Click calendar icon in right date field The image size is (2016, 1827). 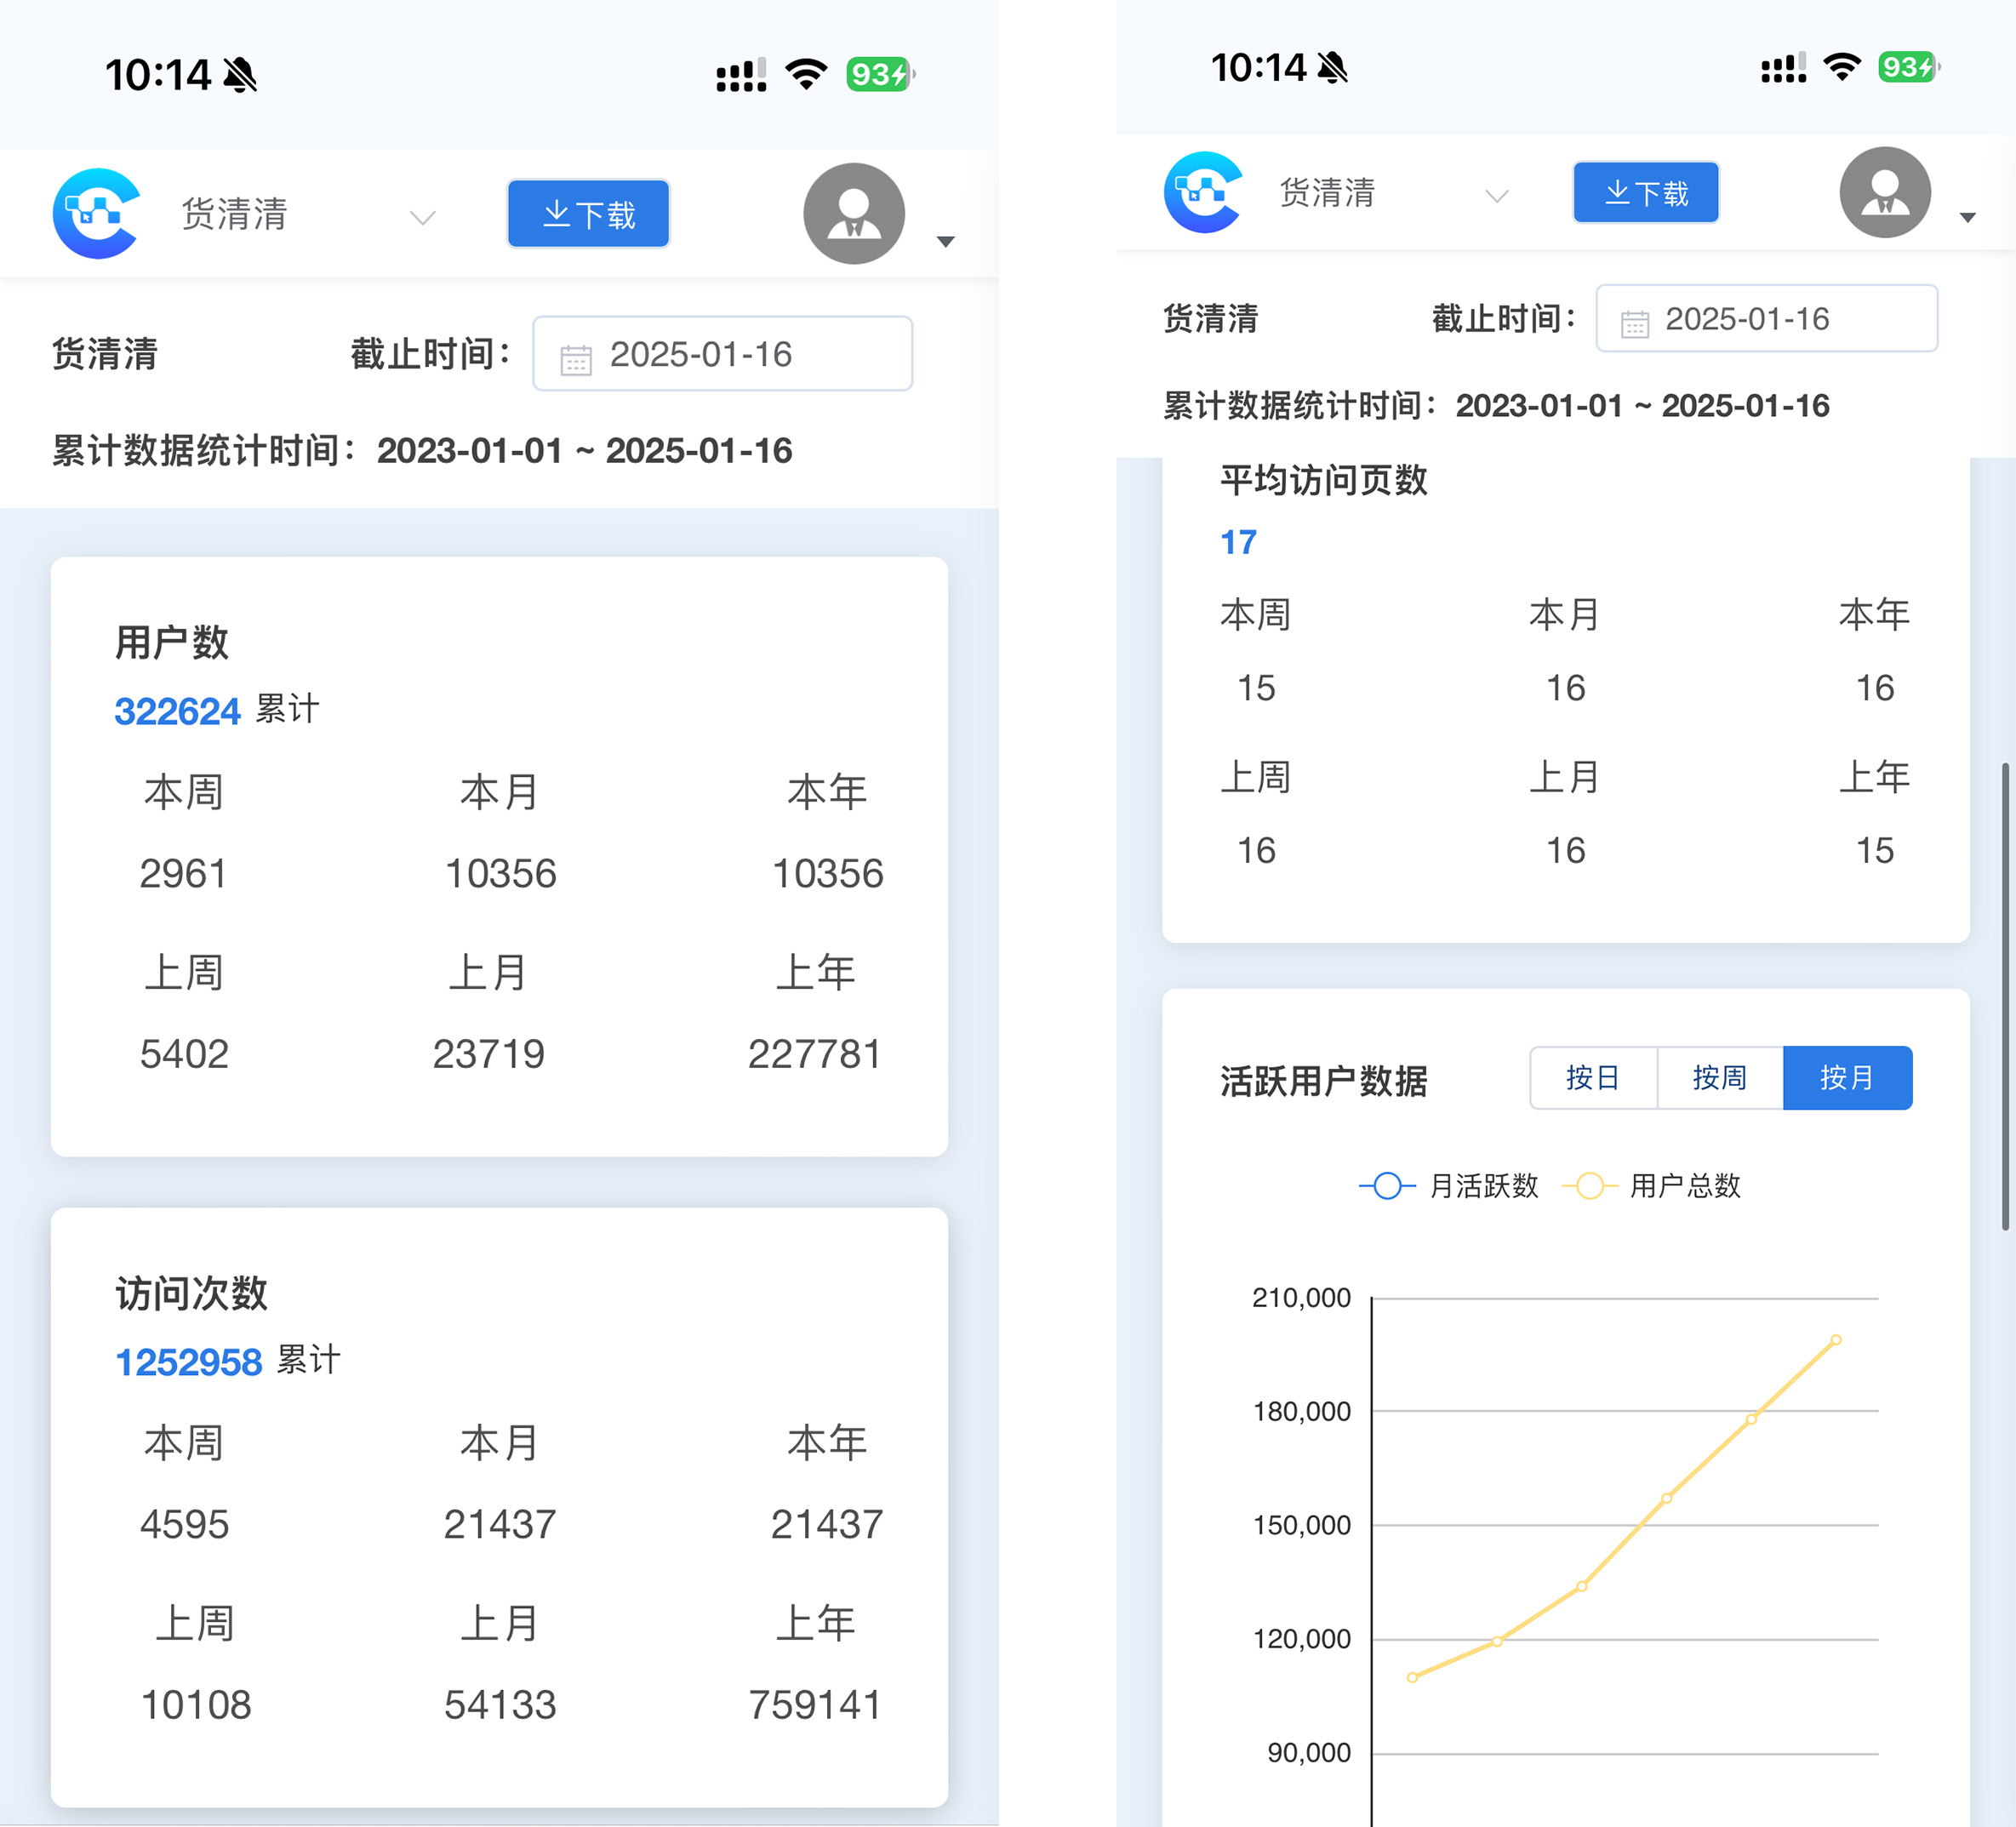1634,323
